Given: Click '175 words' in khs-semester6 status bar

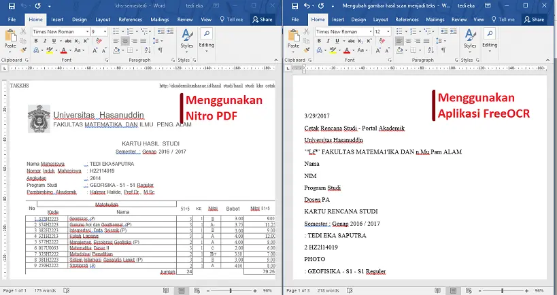Looking at the screenshot, I should coord(45,290).
